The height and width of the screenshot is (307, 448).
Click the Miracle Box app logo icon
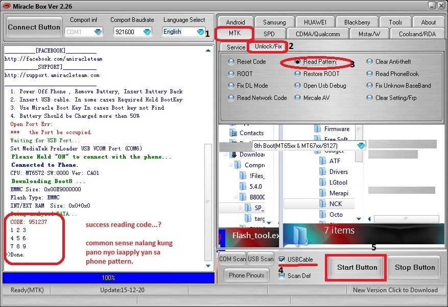click(x=6, y=6)
